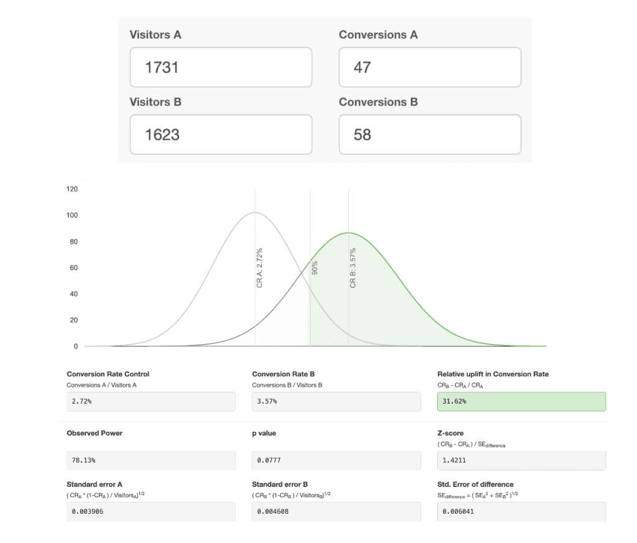This screenshot has width=637, height=543.
Task: Click the p value result 0.0777
Action: [336, 461]
